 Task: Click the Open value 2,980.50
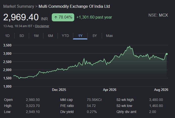pos(33,100)
